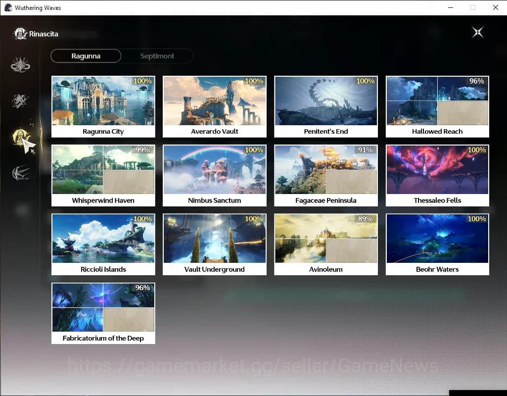Open the Ragunna City area card

(103, 107)
